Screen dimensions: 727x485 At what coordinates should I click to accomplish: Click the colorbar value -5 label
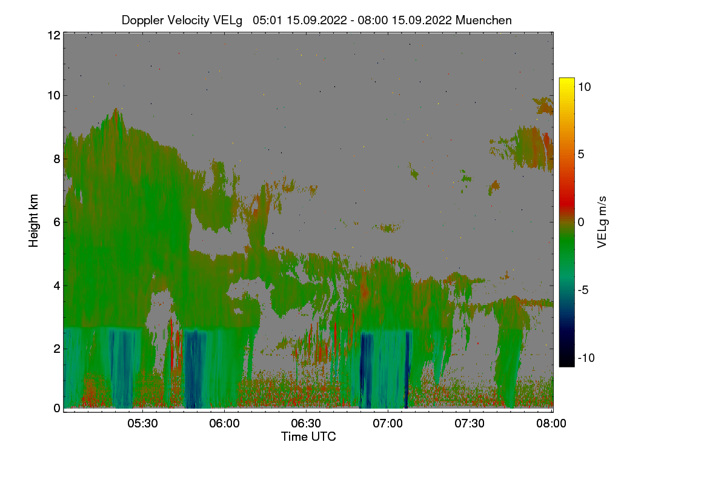click(583, 290)
